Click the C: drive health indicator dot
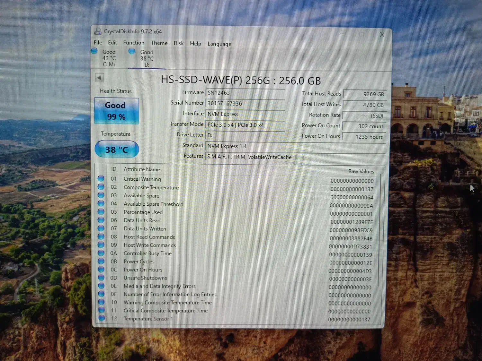 94,51
